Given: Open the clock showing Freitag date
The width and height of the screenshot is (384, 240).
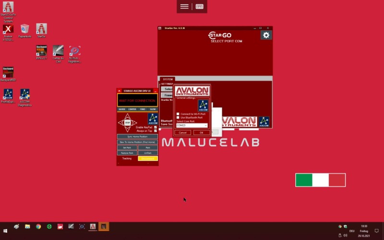Looking at the screenshot, I should tap(364, 231).
